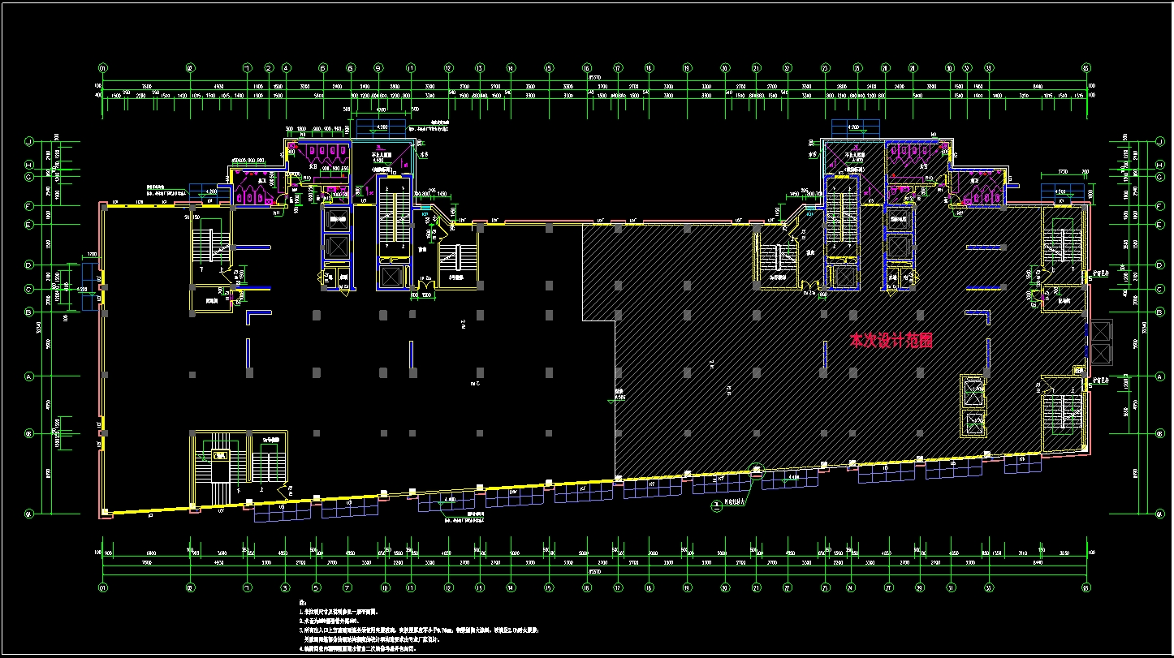The height and width of the screenshot is (658, 1174).
Task: Click axis bubble F on right side
Action: [1157, 206]
